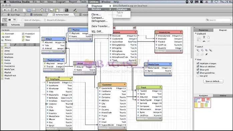Screen dimensions: 233x131
Task: Select PlaylistTrack in the object list
Action: (x=10, y=76)
